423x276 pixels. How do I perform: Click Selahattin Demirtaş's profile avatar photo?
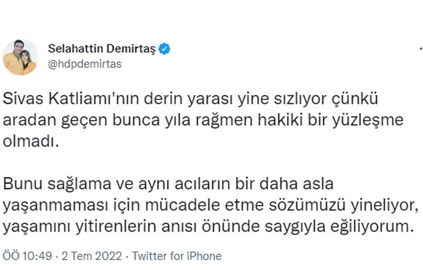click(x=20, y=57)
